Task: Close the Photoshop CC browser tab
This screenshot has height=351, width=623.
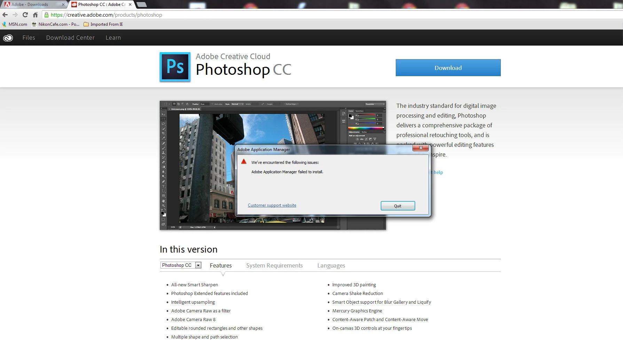Action: (130, 5)
